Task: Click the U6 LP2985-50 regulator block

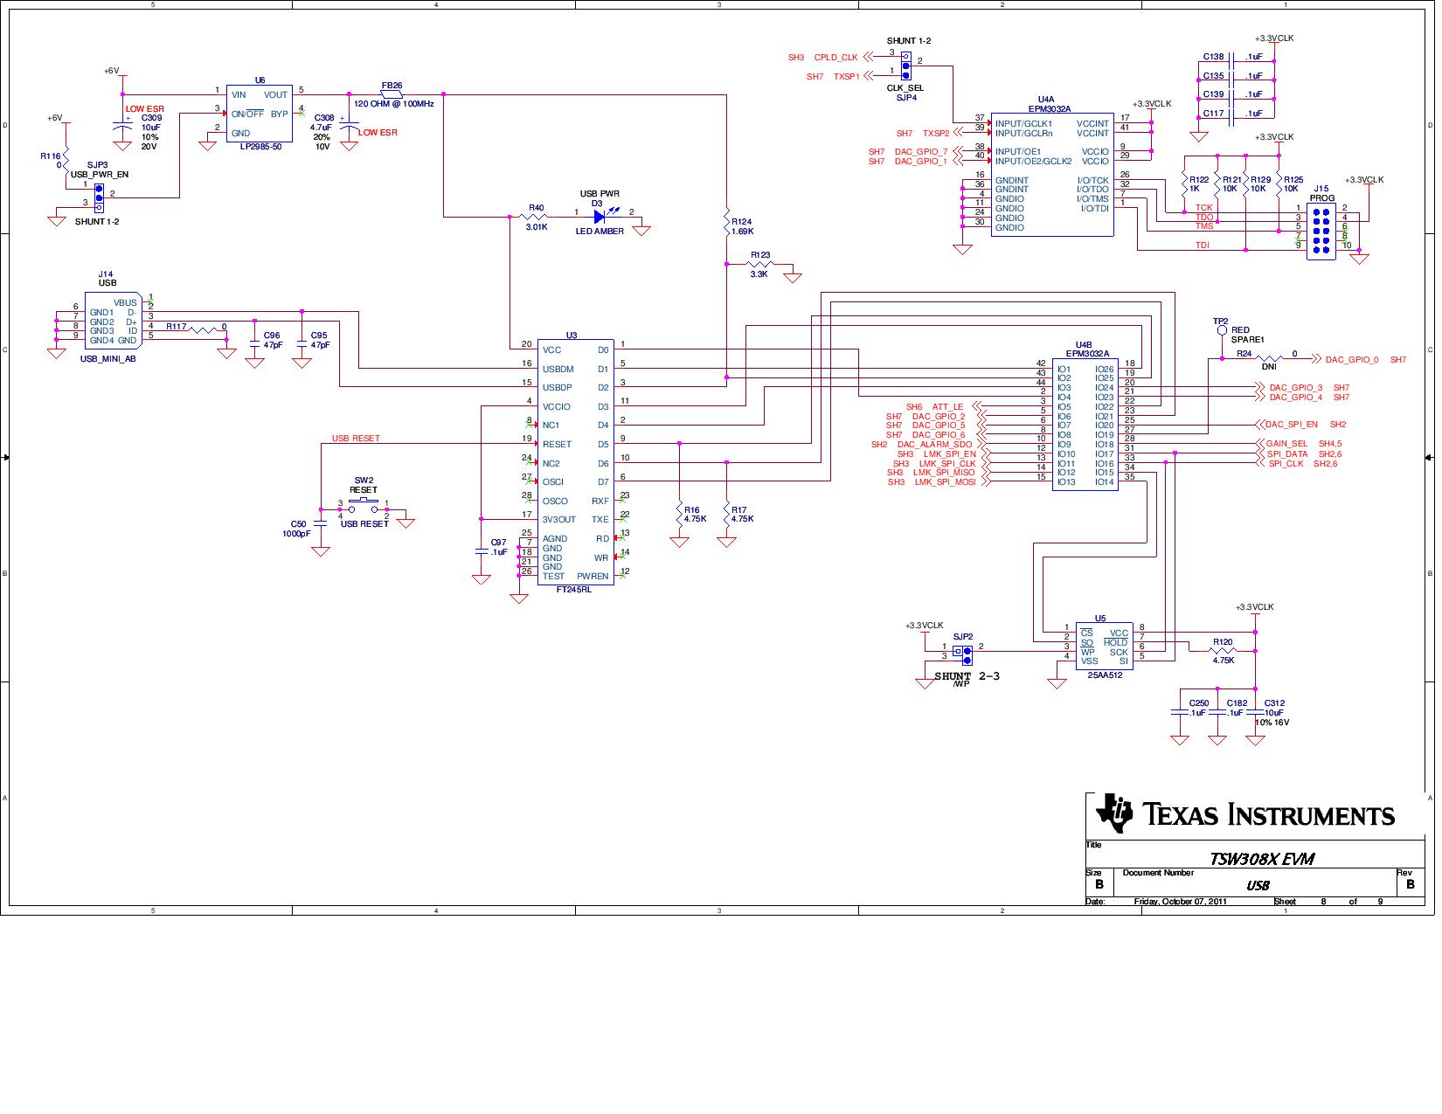Action: pos(260,113)
